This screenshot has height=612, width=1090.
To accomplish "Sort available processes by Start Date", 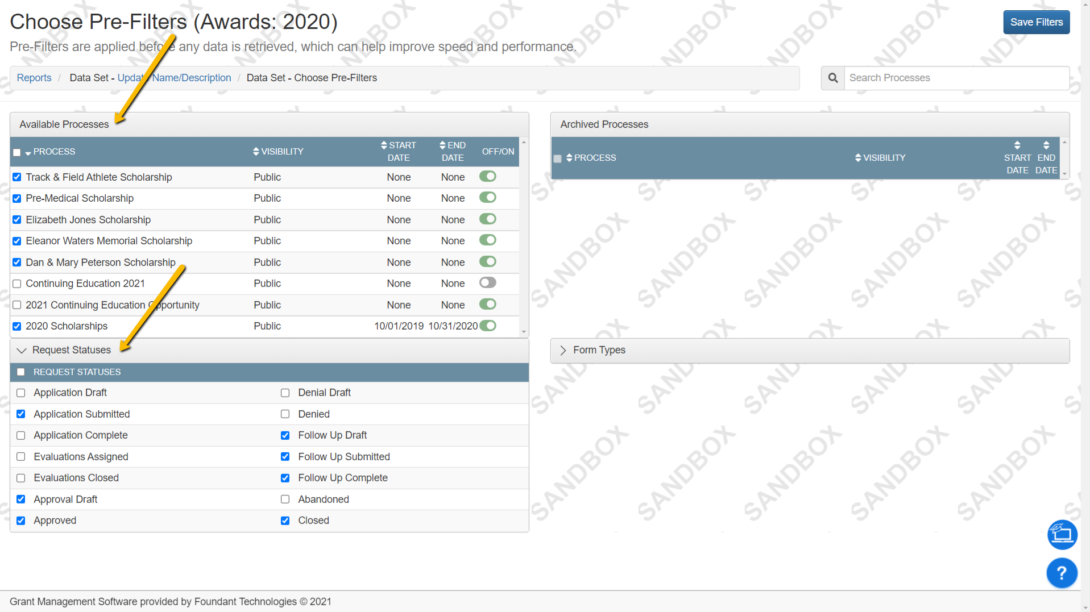I will 399,152.
